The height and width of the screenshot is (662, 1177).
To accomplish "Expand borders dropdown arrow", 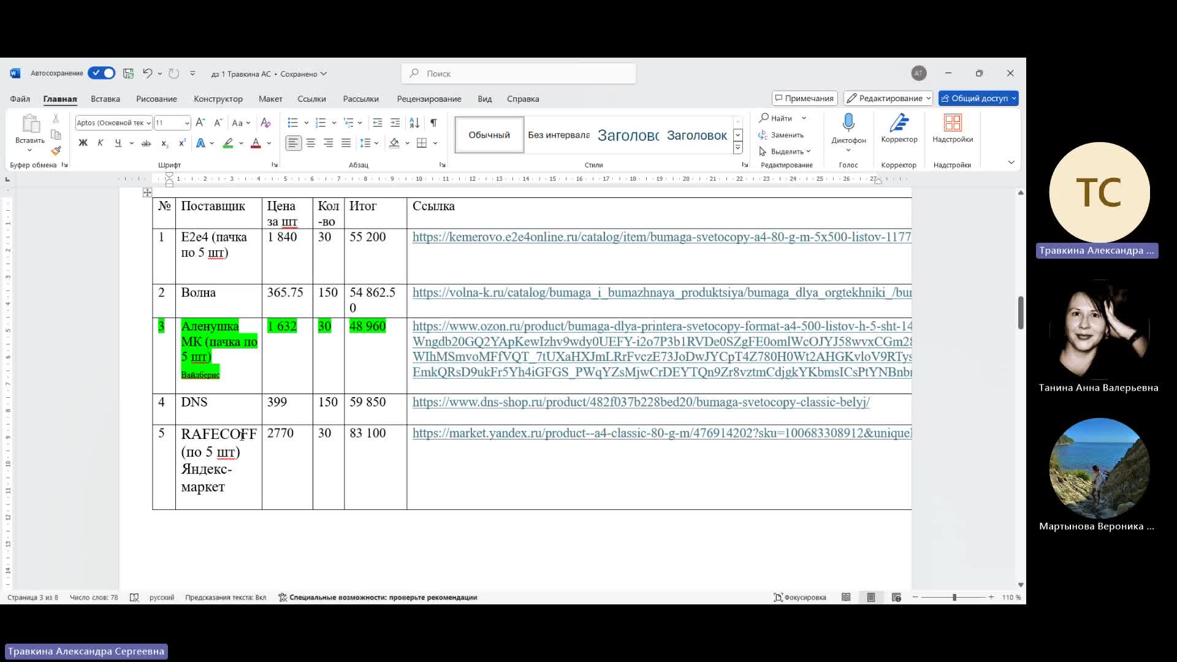I will click(435, 143).
